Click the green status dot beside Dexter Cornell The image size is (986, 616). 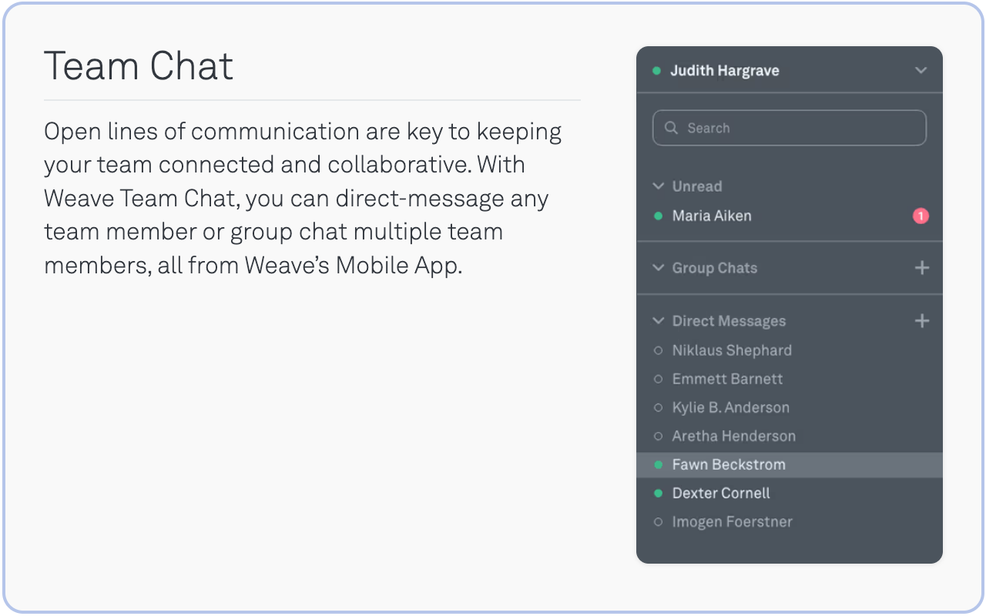click(658, 494)
